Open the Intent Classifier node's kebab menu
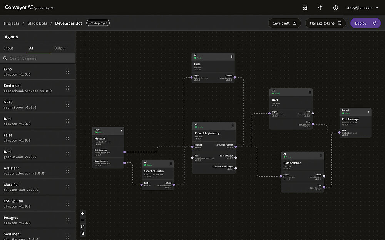 (171, 164)
